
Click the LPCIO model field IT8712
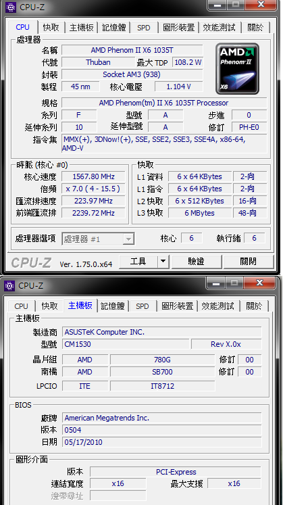tap(162, 386)
